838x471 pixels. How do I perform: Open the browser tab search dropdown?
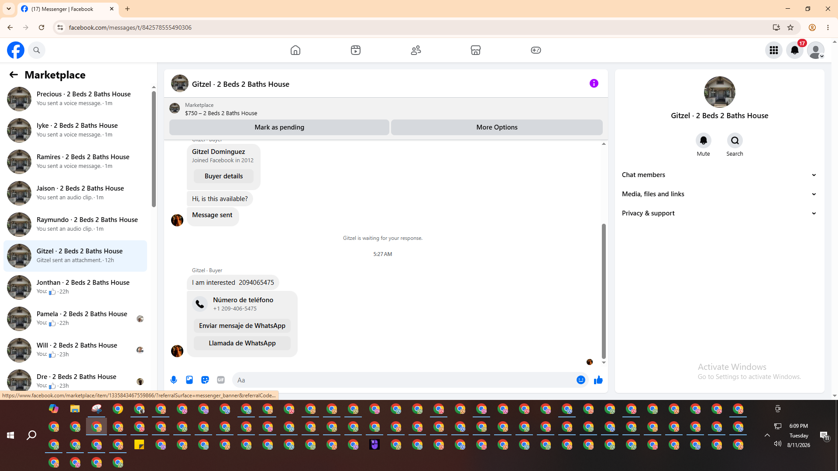tap(9, 9)
